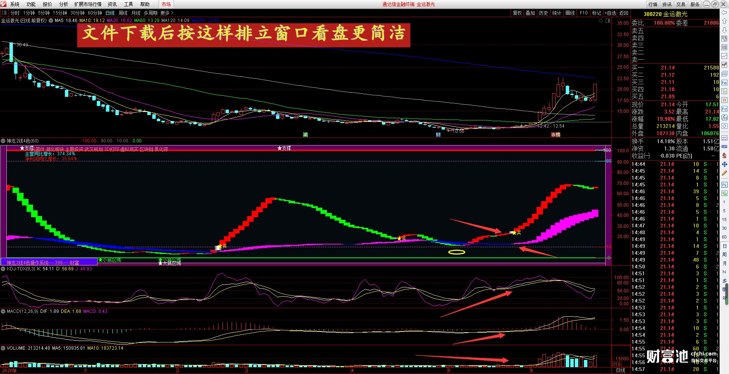Click the small square icon beside the diamond
The image size is (729, 374).
coord(608,21)
